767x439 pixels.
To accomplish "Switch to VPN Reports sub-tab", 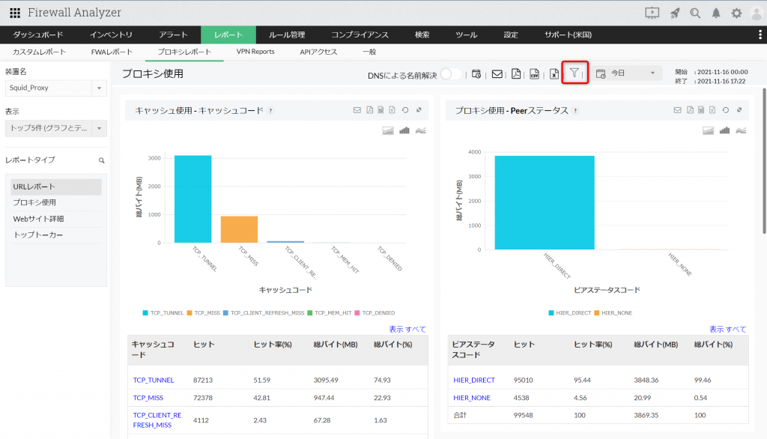I will [255, 52].
